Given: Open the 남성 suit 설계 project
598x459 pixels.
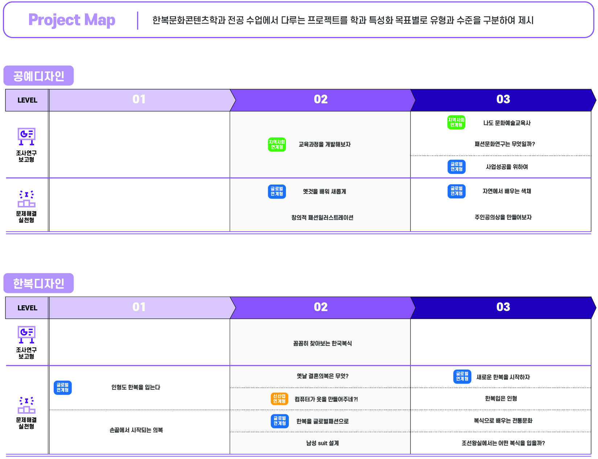Looking at the screenshot, I should point(322,443).
